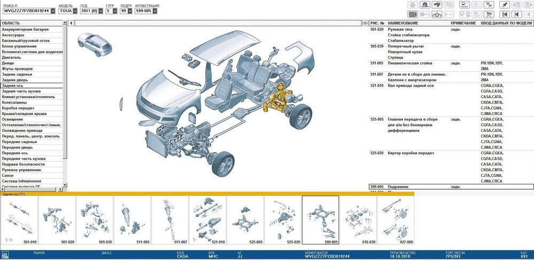
Task: Go to previous group with bar-arrow icon
Action: coord(516,14)
